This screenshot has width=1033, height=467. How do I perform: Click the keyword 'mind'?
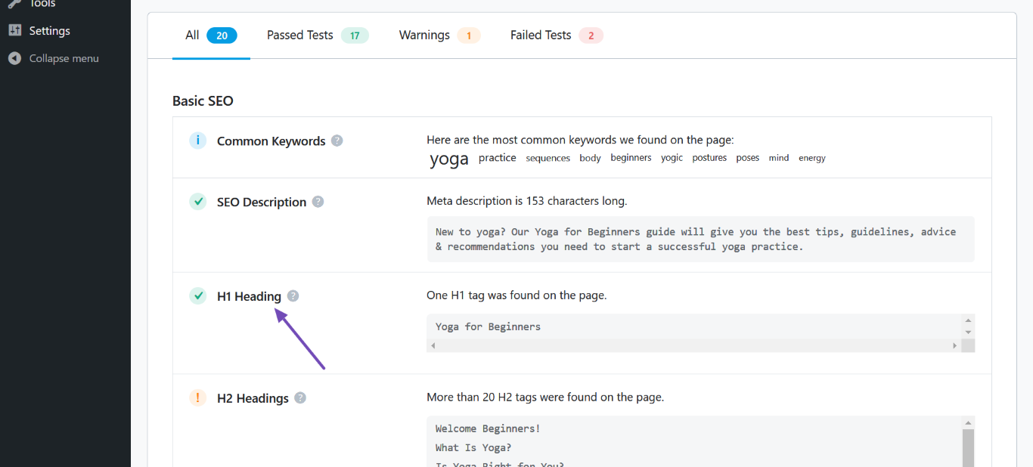pyautogui.click(x=779, y=158)
